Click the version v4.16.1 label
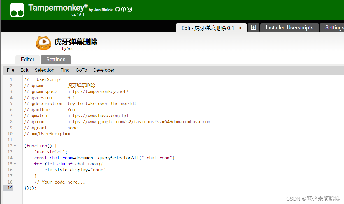This screenshot has width=344, height=204. point(78,15)
